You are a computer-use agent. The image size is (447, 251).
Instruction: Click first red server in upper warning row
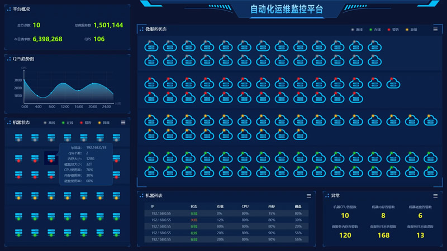(x=18, y=158)
